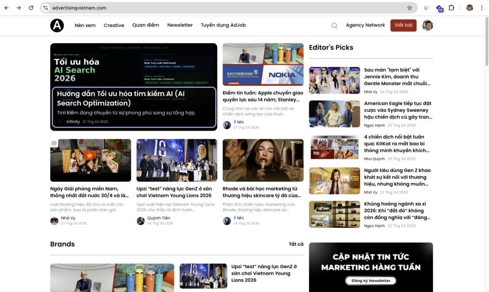Screen dimensions: 489x292
Task: Open the Creative menu item
Action: pos(114,25)
